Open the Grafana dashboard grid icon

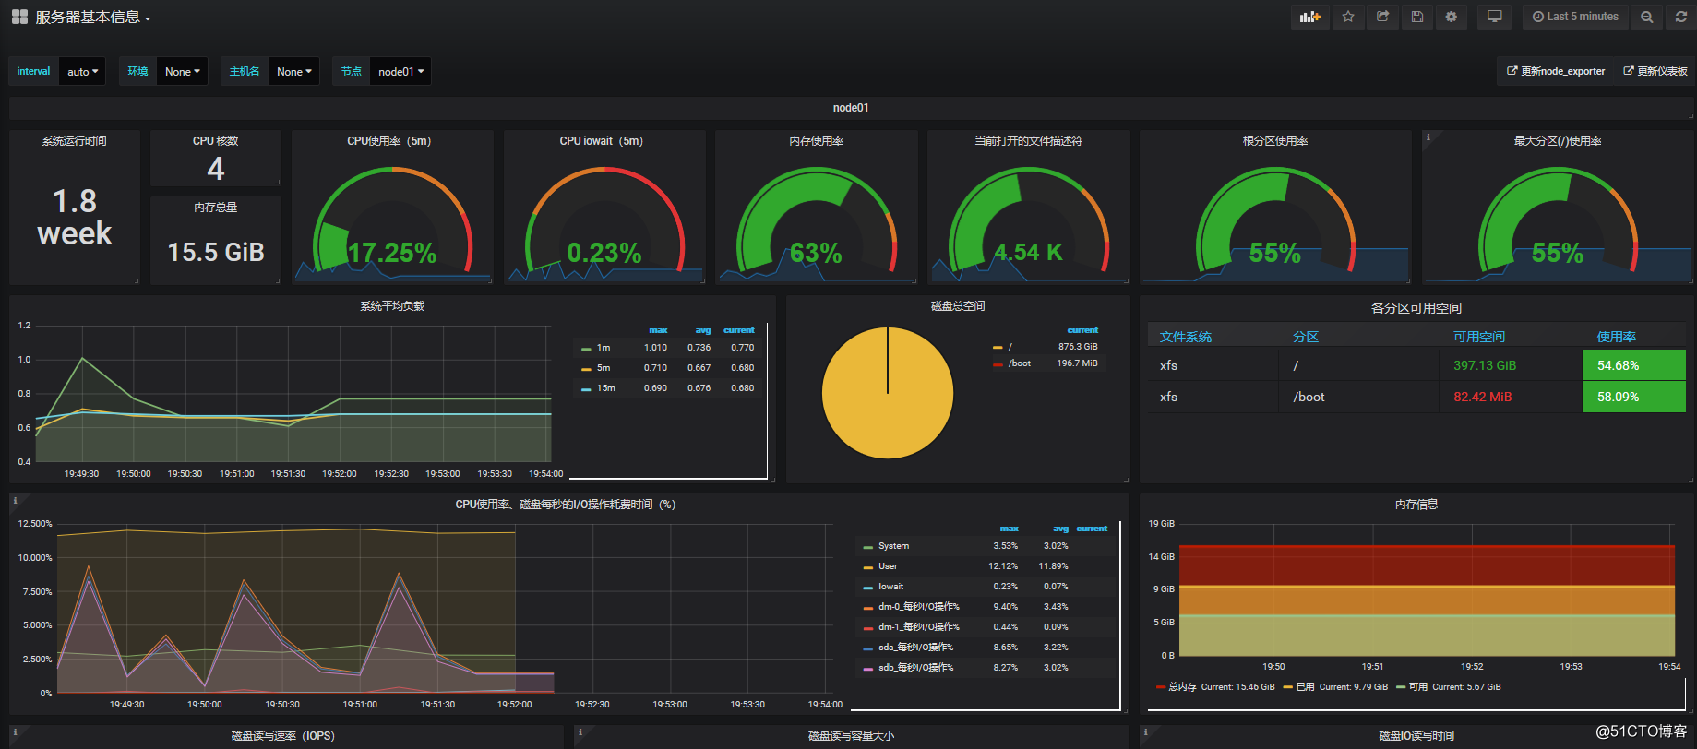point(19,17)
